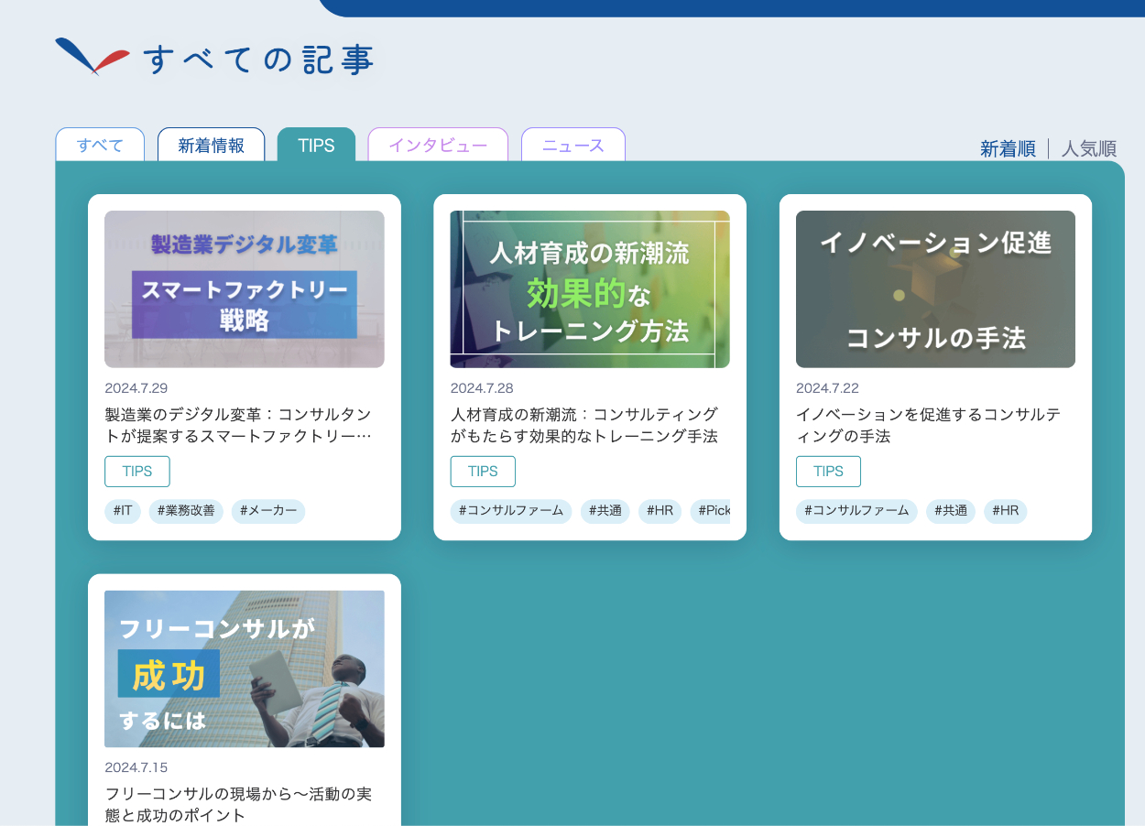This screenshot has height=826, width=1145.
Task: Select the #業務改善 tag
Action: click(x=186, y=511)
